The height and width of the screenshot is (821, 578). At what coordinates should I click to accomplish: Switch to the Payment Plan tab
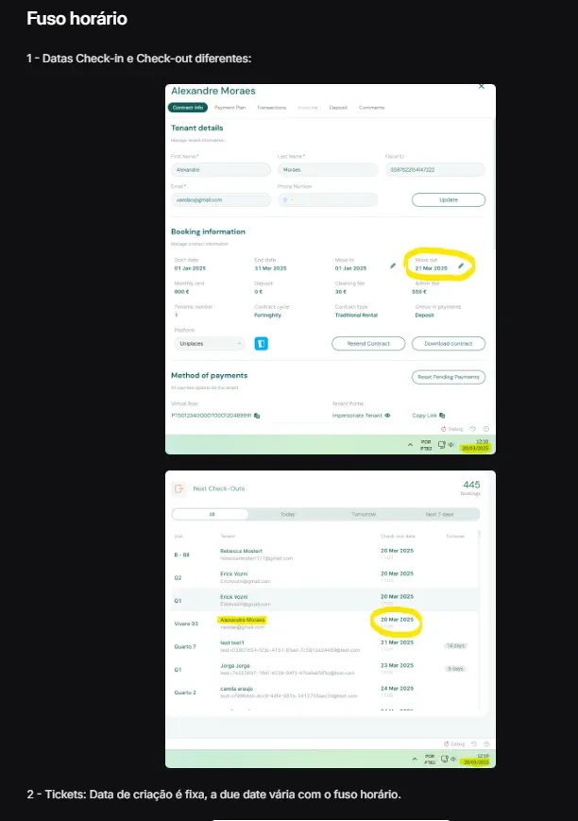click(230, 108)
